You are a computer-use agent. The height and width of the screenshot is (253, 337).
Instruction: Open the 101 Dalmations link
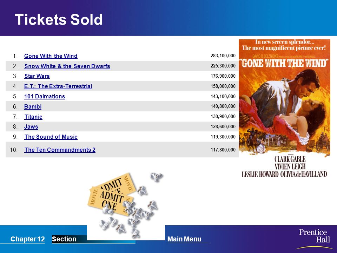45,96
